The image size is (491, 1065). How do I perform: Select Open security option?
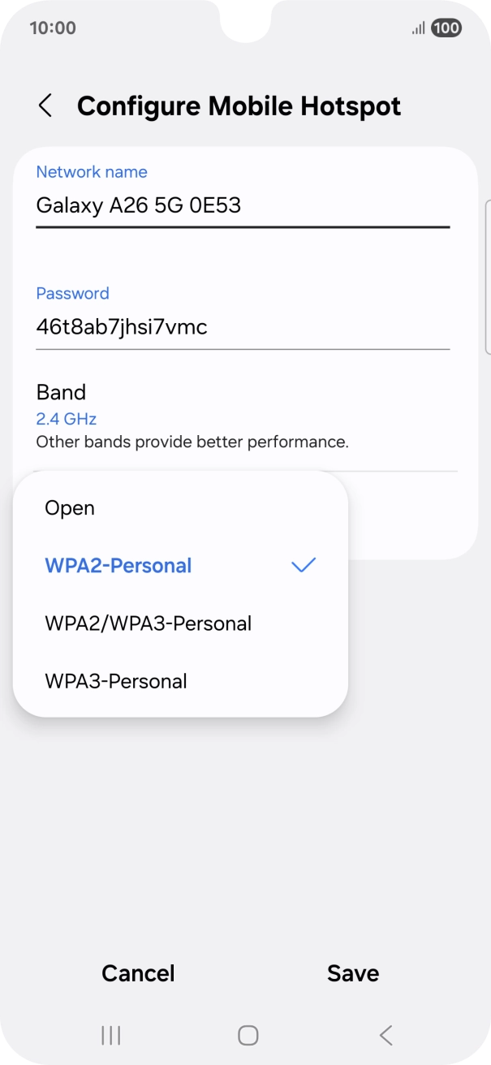[x=71, y=507]
